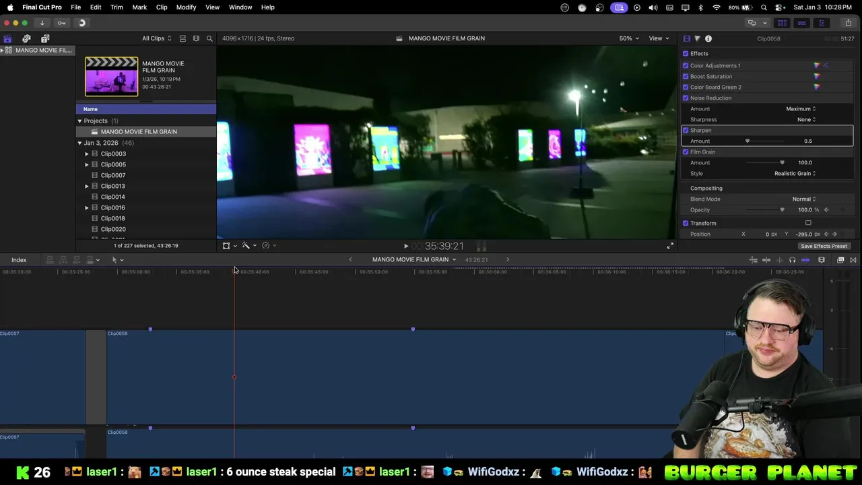Select MANGO MOVIE FILM GRAIN project row
862x485 pixels.
pyautogui.click(x=146, y=131)
